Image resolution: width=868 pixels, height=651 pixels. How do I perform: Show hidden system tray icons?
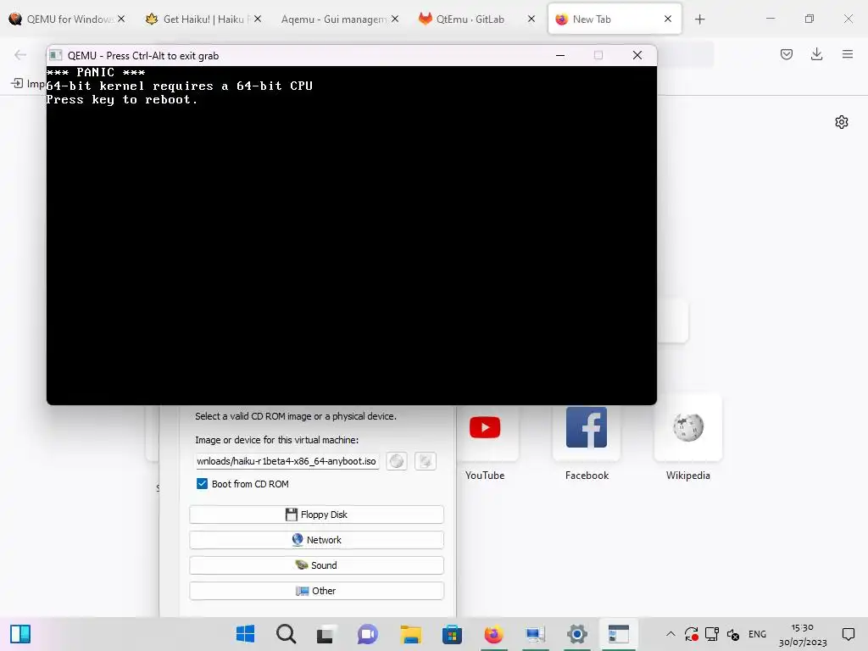(x=670, y=634)
